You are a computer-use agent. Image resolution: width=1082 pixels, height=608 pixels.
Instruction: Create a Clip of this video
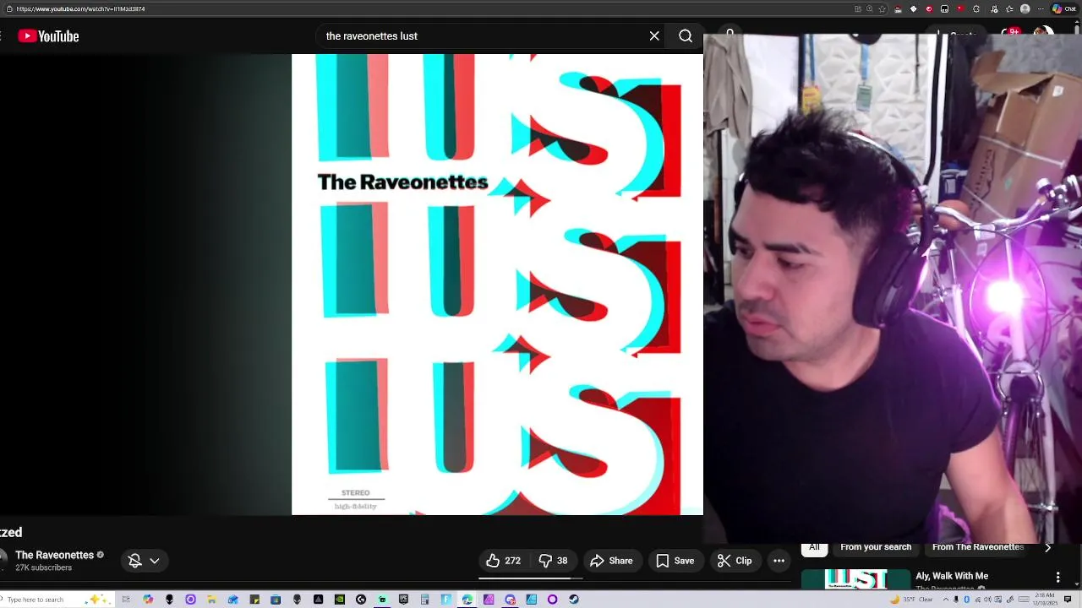tap(735, 561)
